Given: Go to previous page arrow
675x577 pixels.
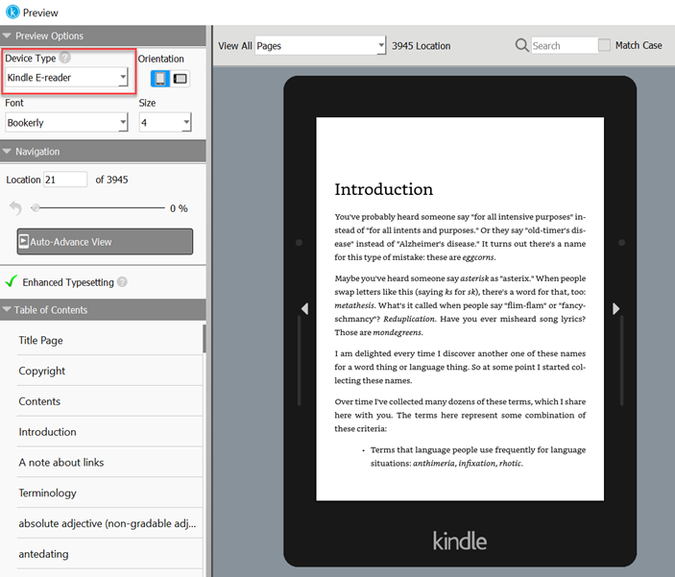Looking at the screenshot, I should coord(304,308).
